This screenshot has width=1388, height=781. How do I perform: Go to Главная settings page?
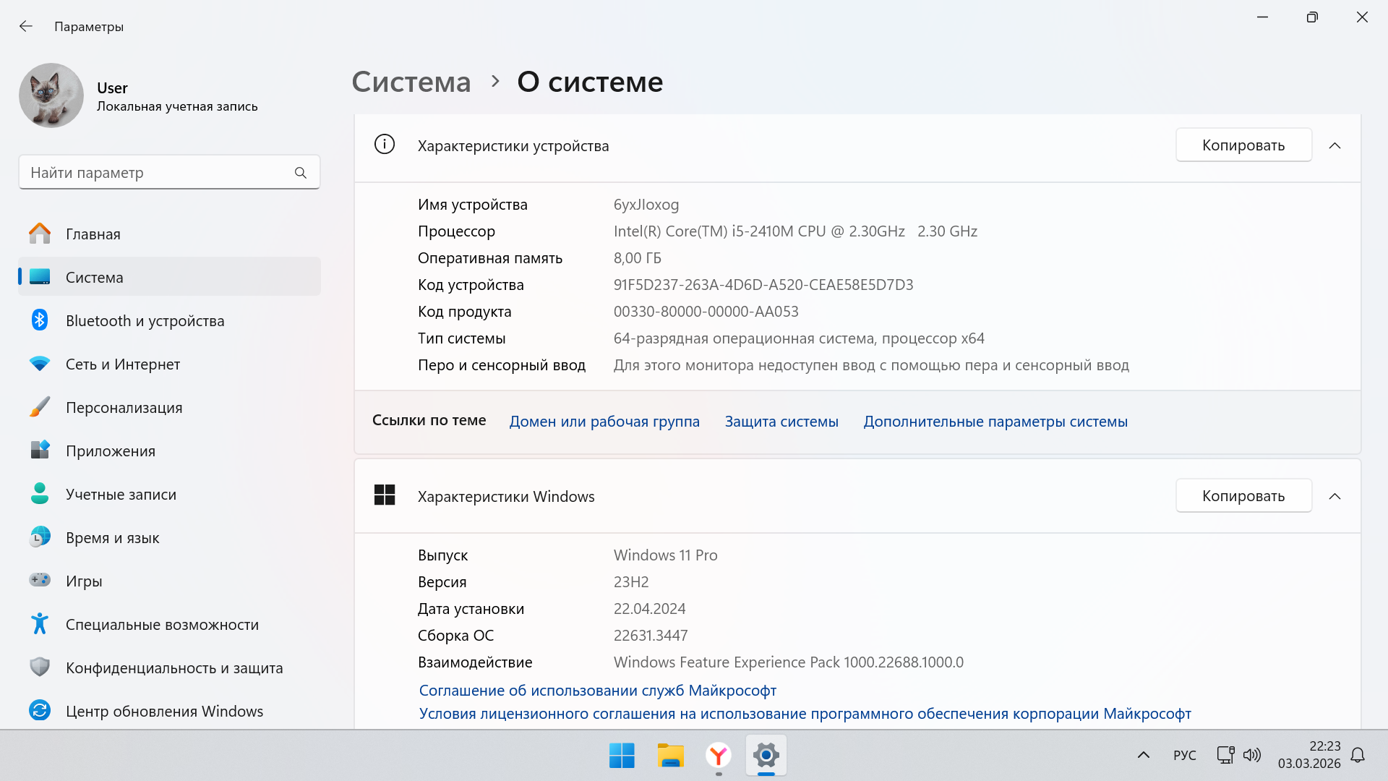(169, 234)
